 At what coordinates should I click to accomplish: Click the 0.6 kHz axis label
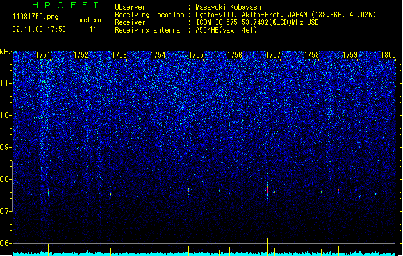click(x=6, y=243)
